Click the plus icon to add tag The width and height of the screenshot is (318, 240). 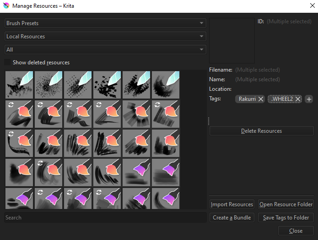point(309,99)
